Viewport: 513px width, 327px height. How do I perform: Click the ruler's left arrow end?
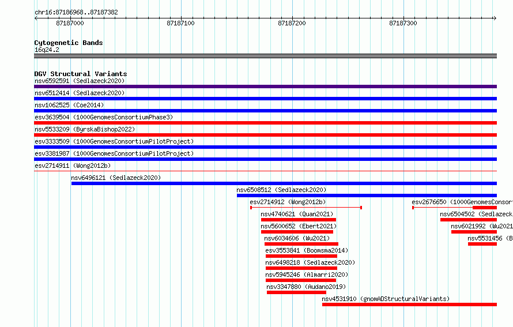(x=36, y=18)
